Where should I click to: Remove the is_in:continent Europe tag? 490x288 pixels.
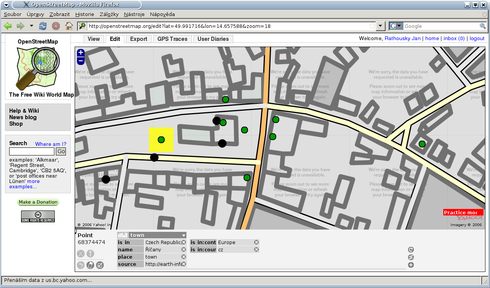pos(256,242)
